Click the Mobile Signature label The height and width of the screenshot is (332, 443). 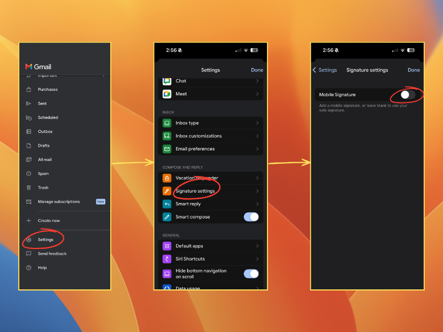click(337, 95)
